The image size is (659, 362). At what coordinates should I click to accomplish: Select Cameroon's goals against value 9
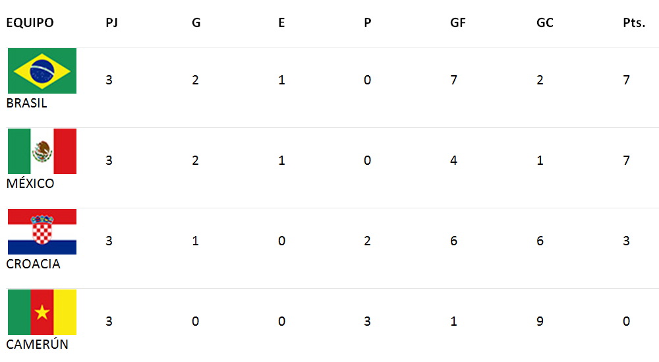(540, 321)
